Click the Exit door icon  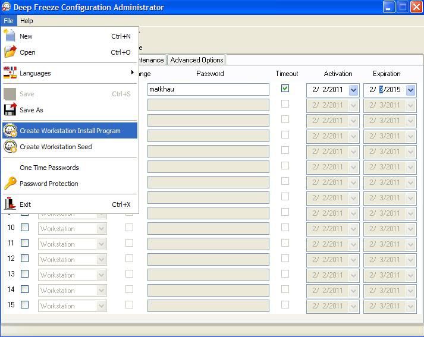(x=10, y=204)
